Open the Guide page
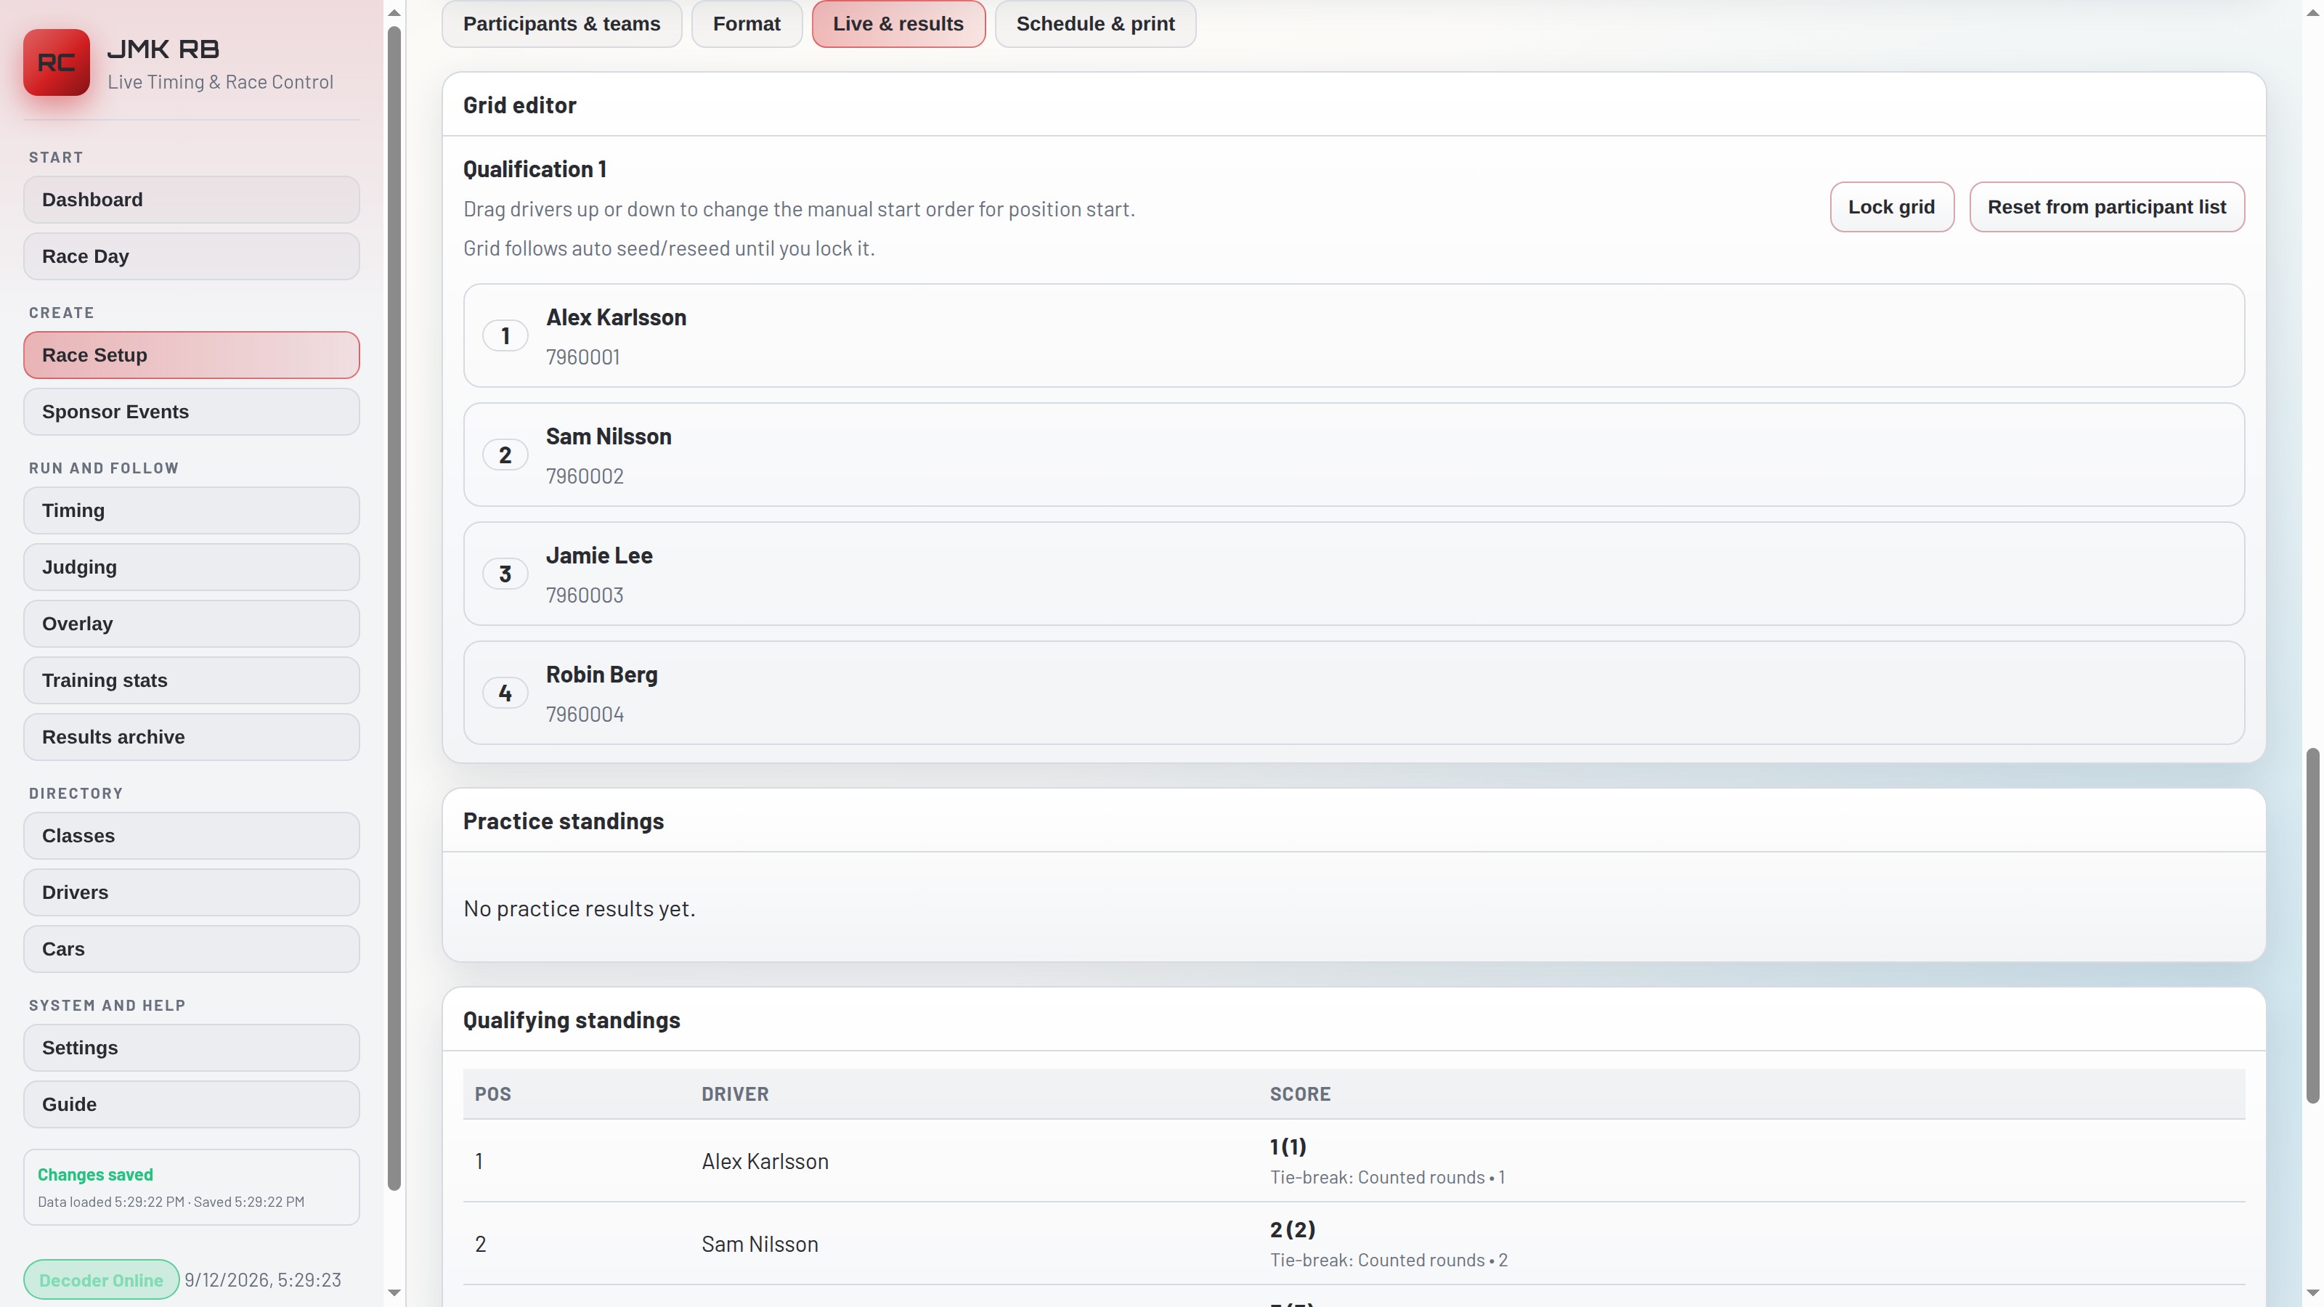 191,1104
